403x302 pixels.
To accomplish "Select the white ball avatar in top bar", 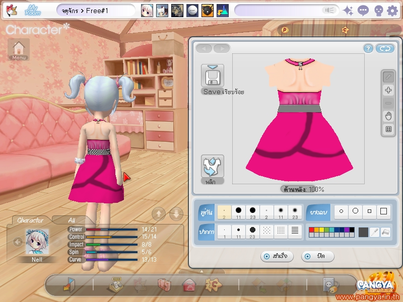I will coord(192,11).
